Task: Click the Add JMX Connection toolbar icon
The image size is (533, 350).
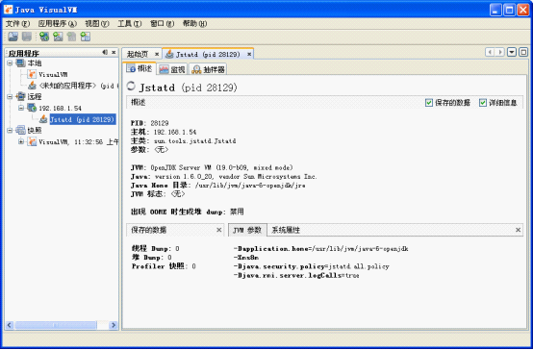Action: click(58, 37)
